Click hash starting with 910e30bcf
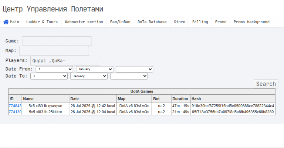The width and height of the screenshot is (284, 148). pos(233,106)
